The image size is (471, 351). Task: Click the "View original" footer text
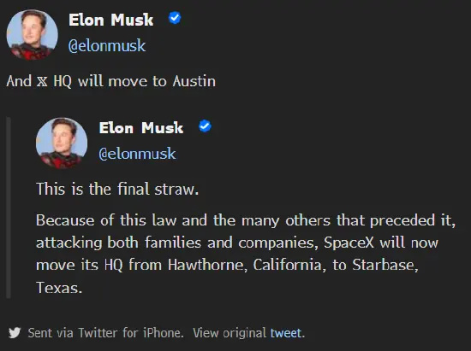[x=230, y=333]
